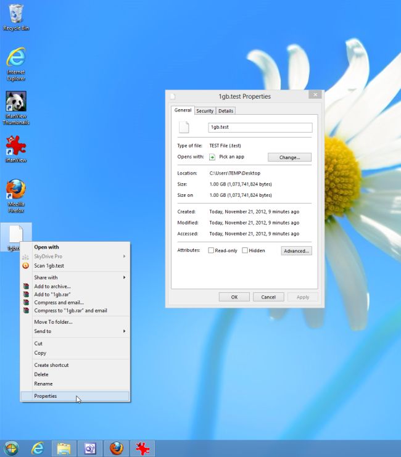Select the Internet Explorer desktop icon

point(16,64)
